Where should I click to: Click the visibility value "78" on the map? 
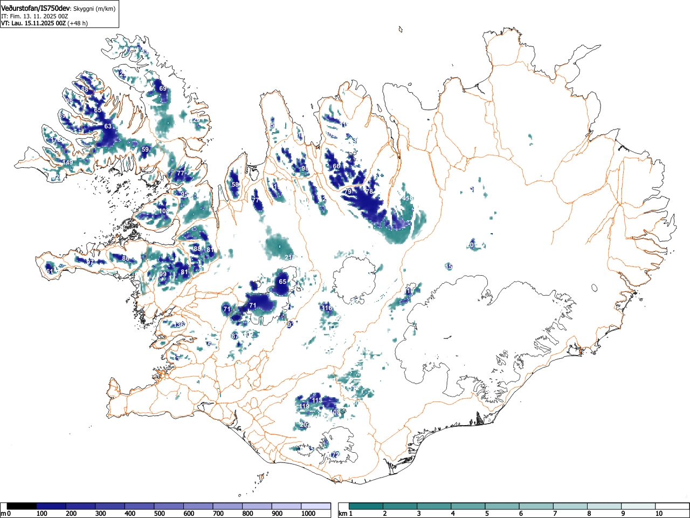[369, 192]
